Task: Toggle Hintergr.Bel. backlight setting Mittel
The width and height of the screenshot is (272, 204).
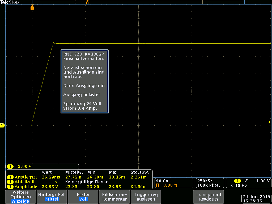Action: [52, 197]
